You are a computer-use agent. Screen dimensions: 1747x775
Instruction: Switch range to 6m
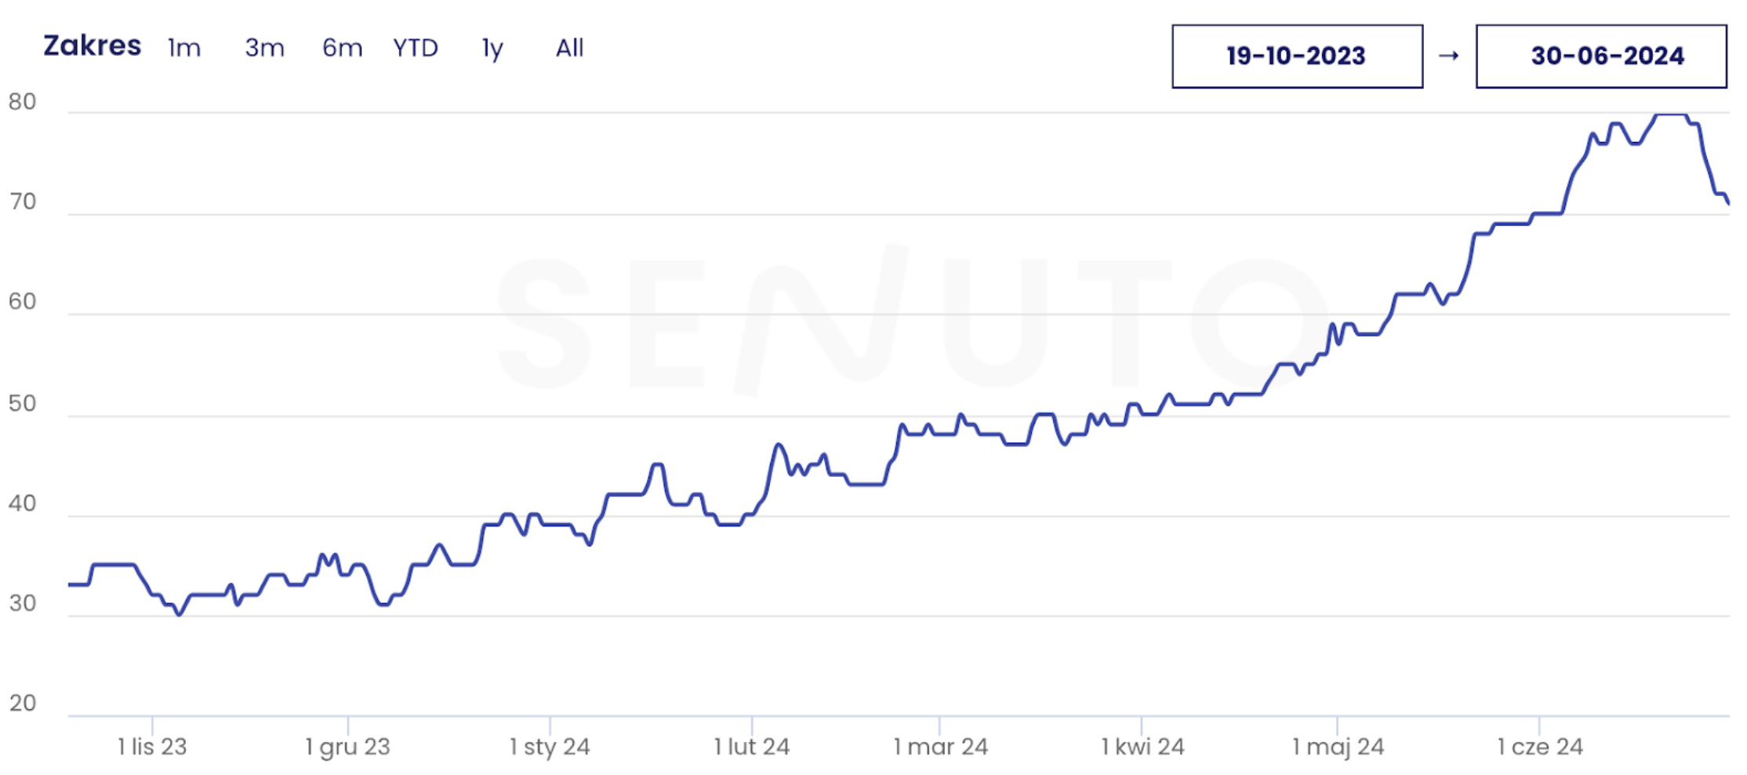point(342,49)
